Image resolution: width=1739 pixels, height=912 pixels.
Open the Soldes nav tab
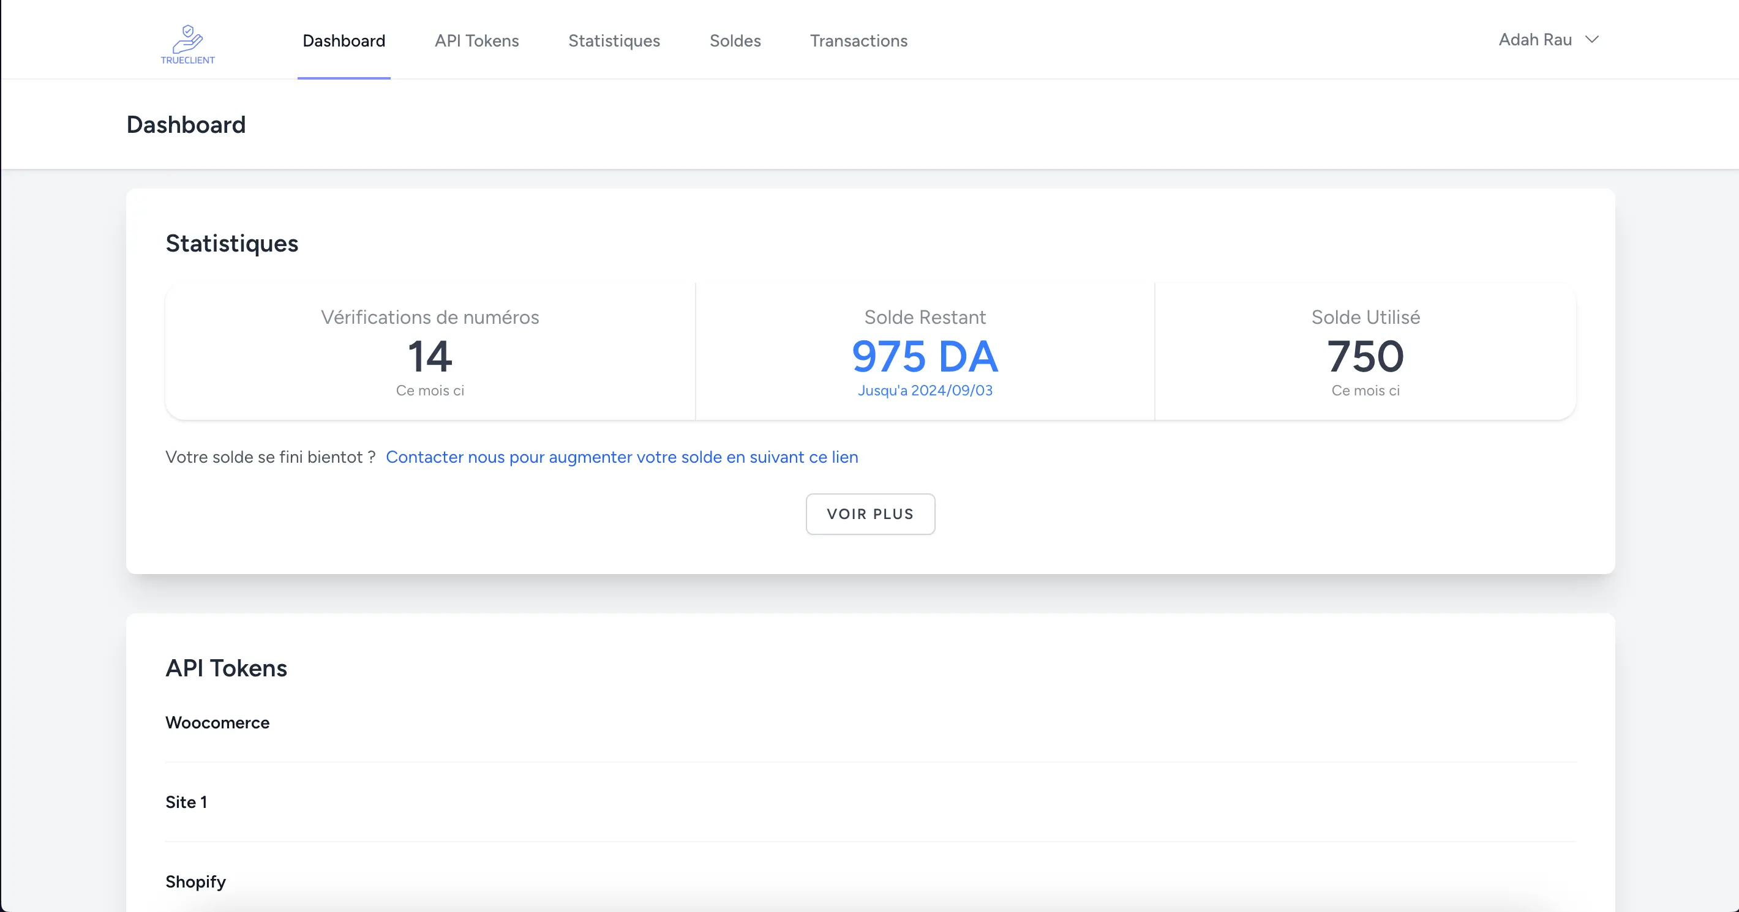(735, 40)
